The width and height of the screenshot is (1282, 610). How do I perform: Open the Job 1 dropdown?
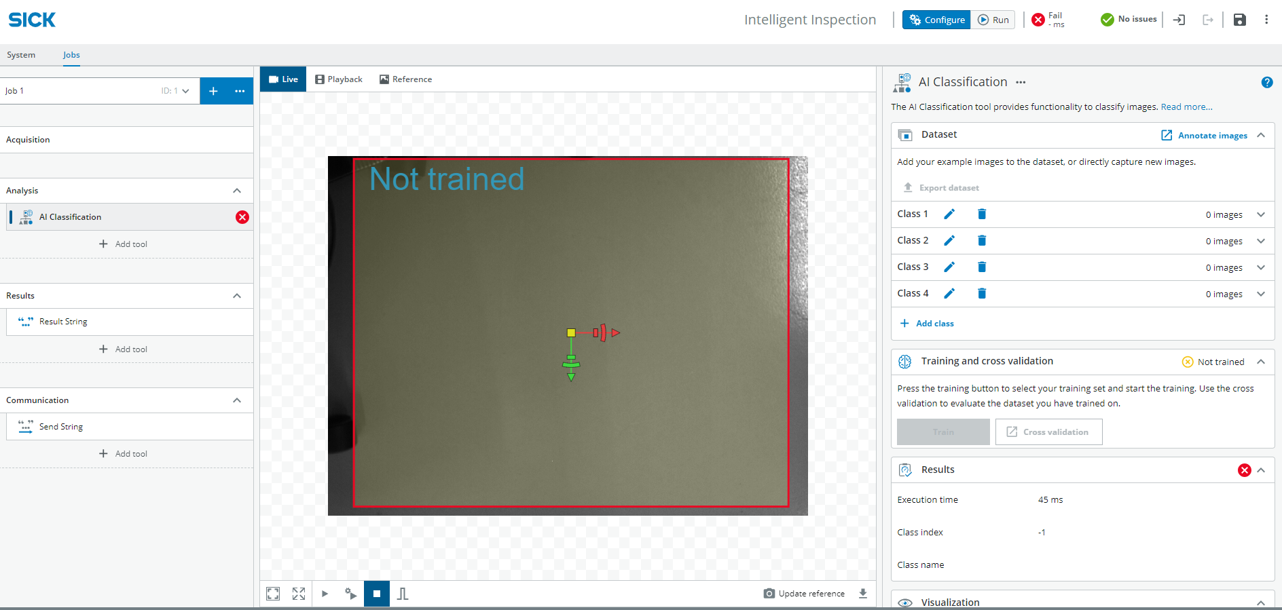(100, 91)
